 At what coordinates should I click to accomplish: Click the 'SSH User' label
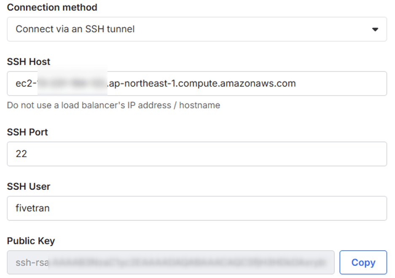[x=29, y=186]
